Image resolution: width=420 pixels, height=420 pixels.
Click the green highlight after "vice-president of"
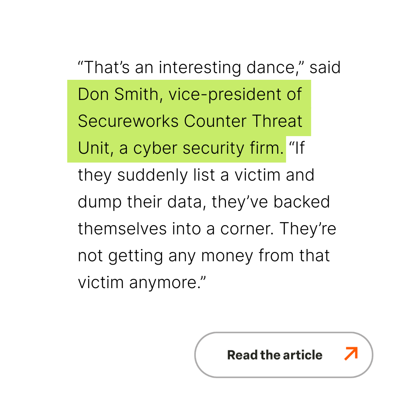(307, 94)
